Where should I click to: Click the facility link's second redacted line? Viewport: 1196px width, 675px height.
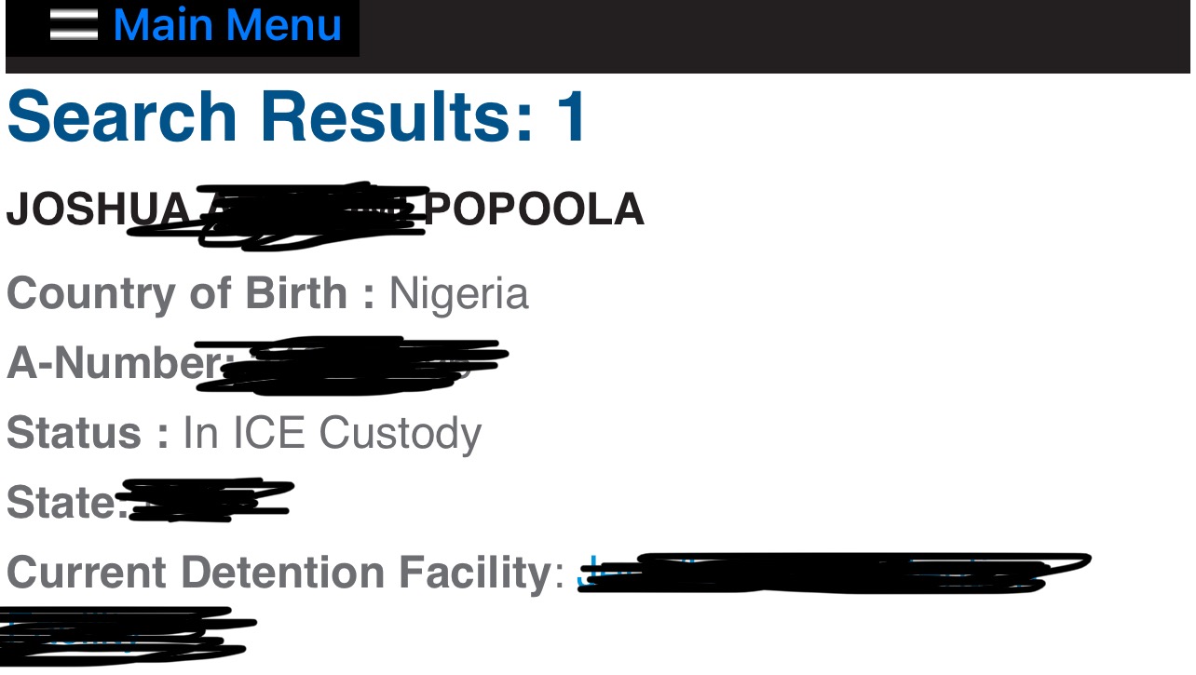point(121,634)
